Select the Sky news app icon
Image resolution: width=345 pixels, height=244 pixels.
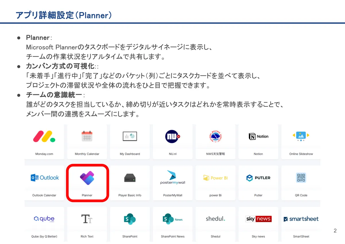[258, 219]
